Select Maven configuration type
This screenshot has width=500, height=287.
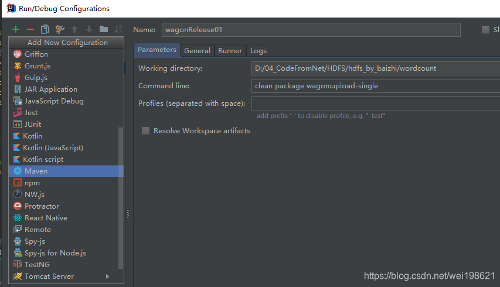[x=66, y=171]
